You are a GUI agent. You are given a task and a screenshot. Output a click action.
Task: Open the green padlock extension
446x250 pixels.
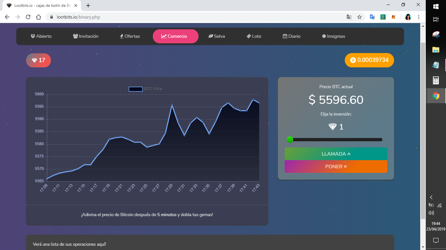(383, 17)
